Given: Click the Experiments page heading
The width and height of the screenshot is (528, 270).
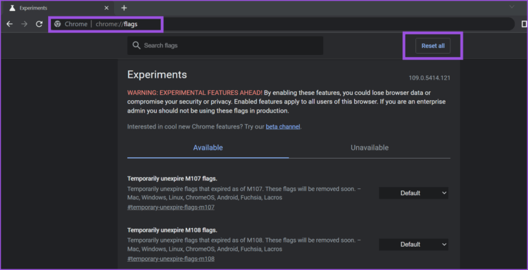Looking at the screenshot, I should 157,75.
